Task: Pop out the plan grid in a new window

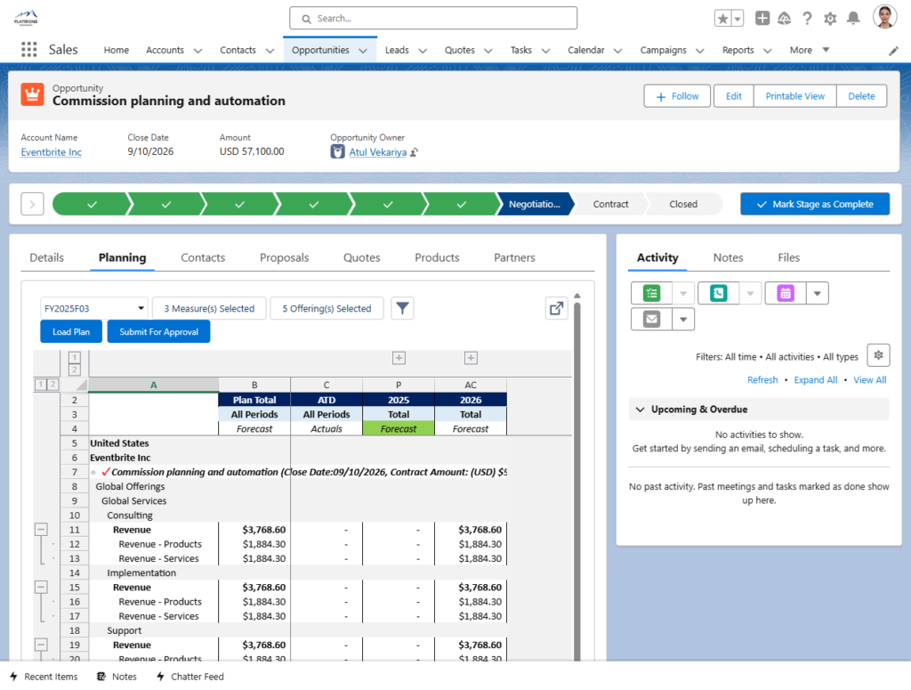Action: (x=557, y=308)
